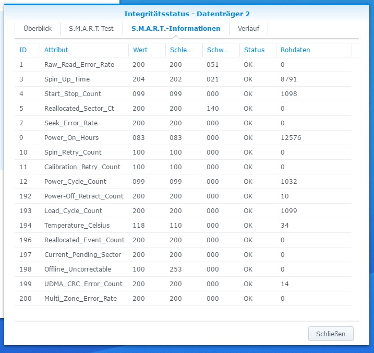Select the Temperature_Celsius attribute
This screenshot has height=353, width=374.
tap(77, 225)
